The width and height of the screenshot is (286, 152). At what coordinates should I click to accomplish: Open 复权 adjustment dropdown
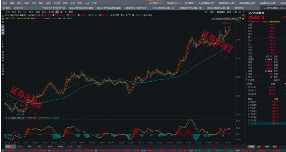pyautogui.click(x=212, y=12)
